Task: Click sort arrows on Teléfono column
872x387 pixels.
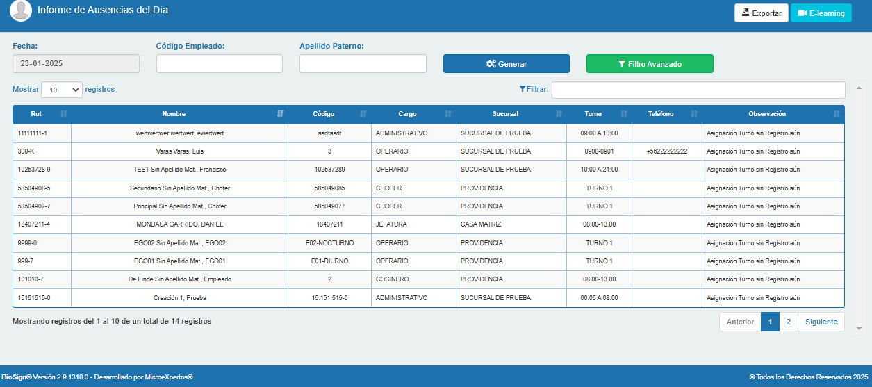Action: pyautogui.click(x=694, y=114)
